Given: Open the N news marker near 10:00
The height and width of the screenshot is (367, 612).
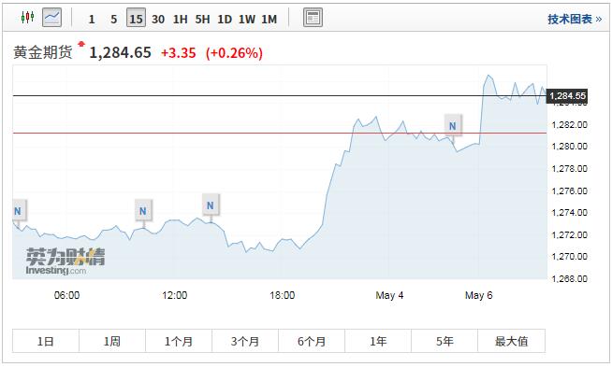Looking at the screenshot, I should (x=143, y=211).
